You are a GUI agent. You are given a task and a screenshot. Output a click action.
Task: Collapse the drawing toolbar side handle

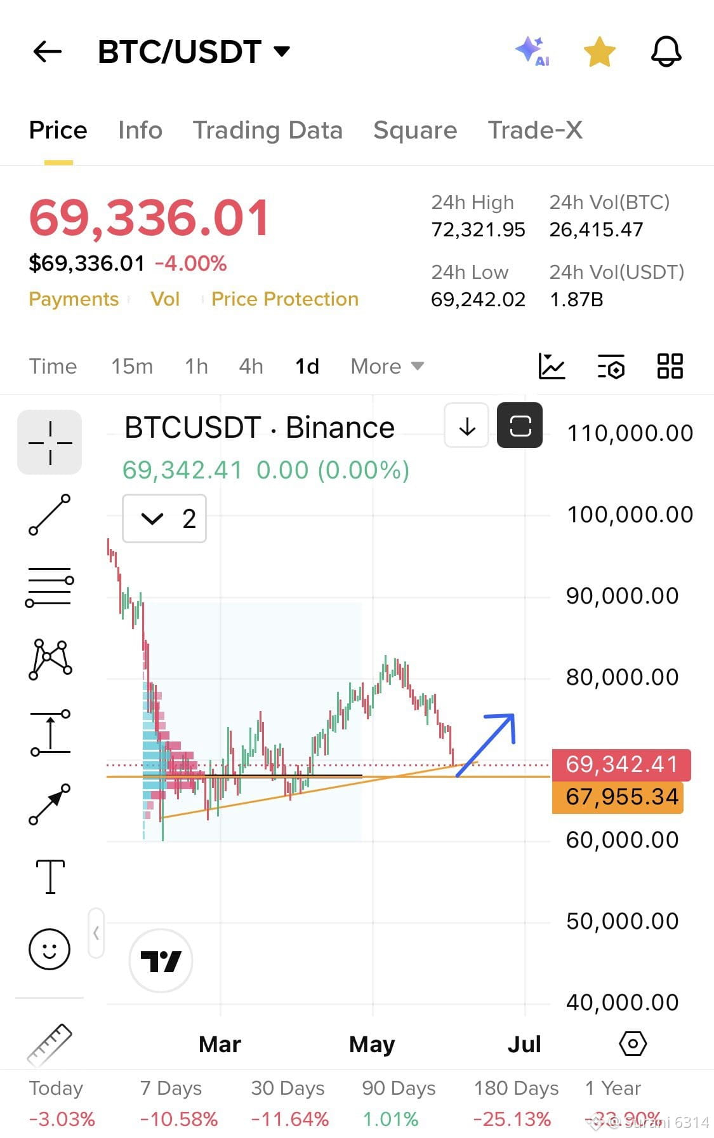coord(96,933)
